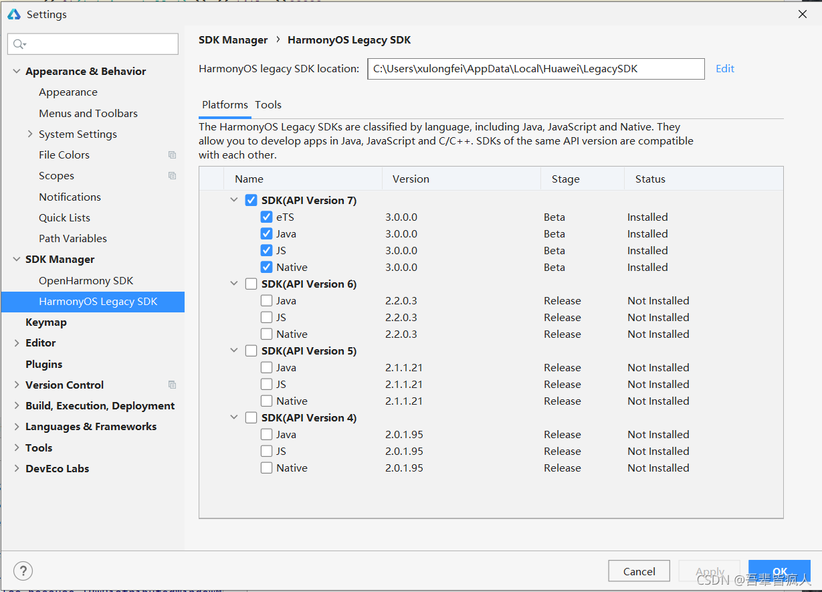Collapse the SDK(API Version 6) group
822x592 pixels.
(234, 284)
